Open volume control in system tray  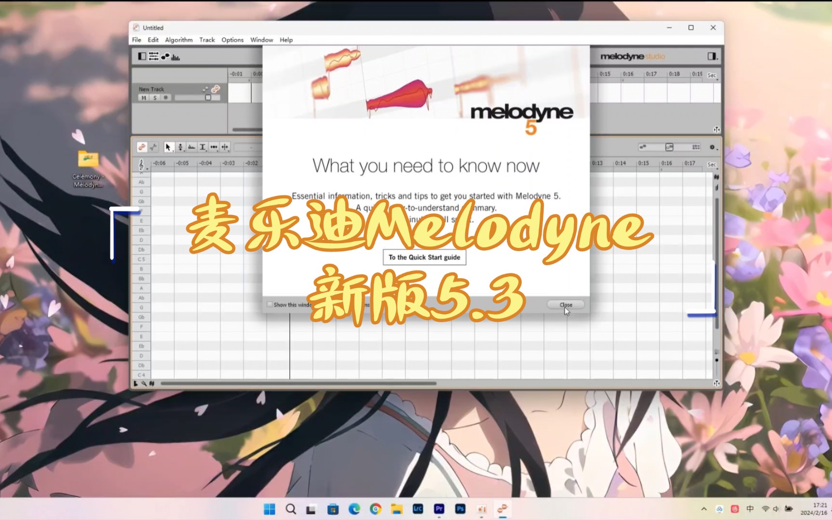tap(776, 509)
